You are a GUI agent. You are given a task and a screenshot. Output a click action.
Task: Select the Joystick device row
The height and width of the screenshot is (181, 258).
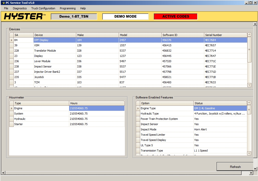coord(76,77)
